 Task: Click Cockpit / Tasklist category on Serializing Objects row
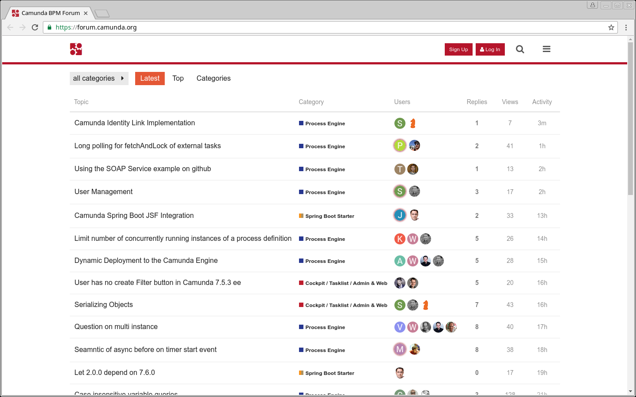click(x=343, y=305)
